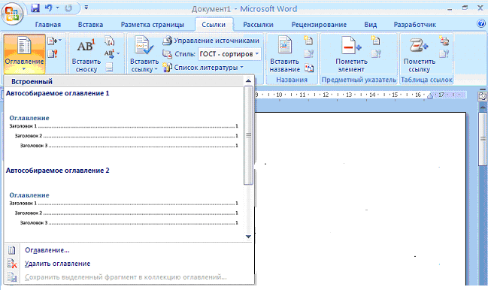Insert table of figures icon in Названия group
Viewport: 491px width, 290px height.
tap(308, 40)
